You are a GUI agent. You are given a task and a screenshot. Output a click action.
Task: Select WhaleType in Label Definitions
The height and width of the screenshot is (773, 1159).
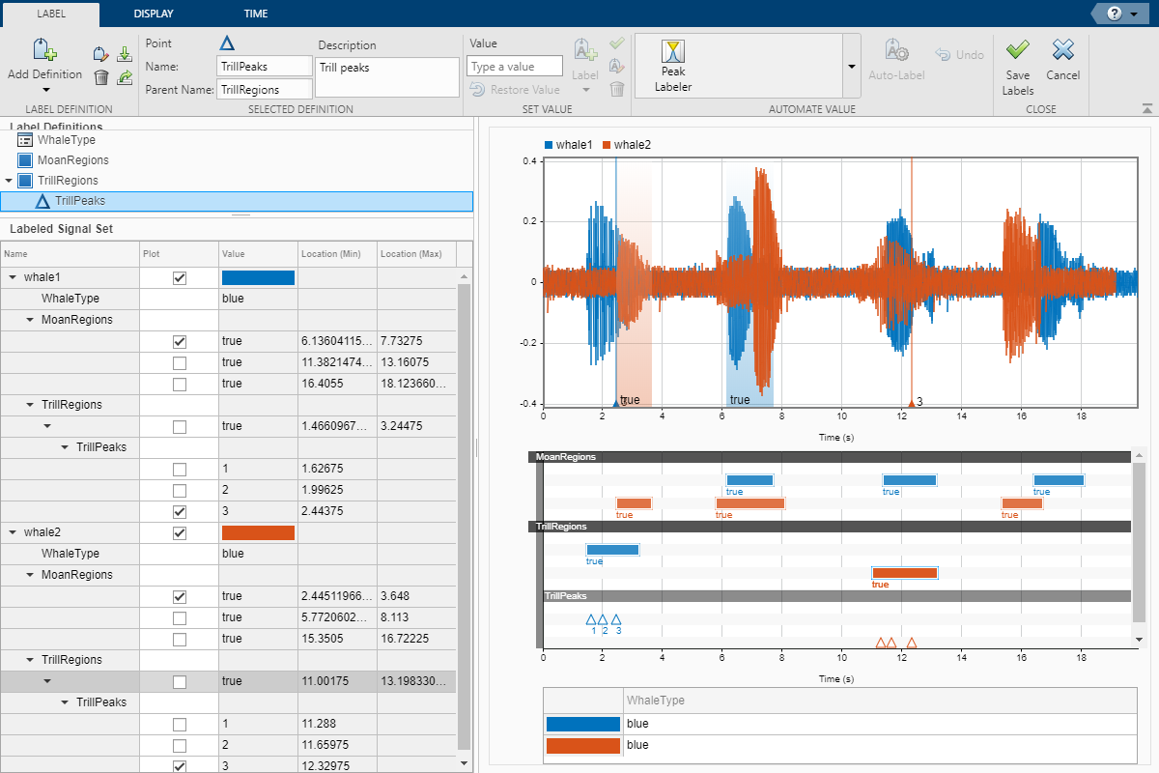pyautogui.click(x=66, y=140)
